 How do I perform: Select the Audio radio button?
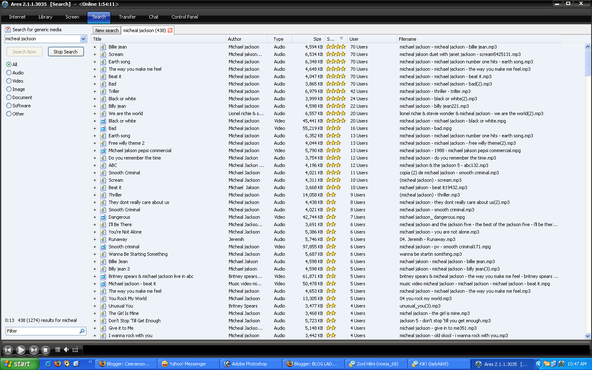pos(9,73)
